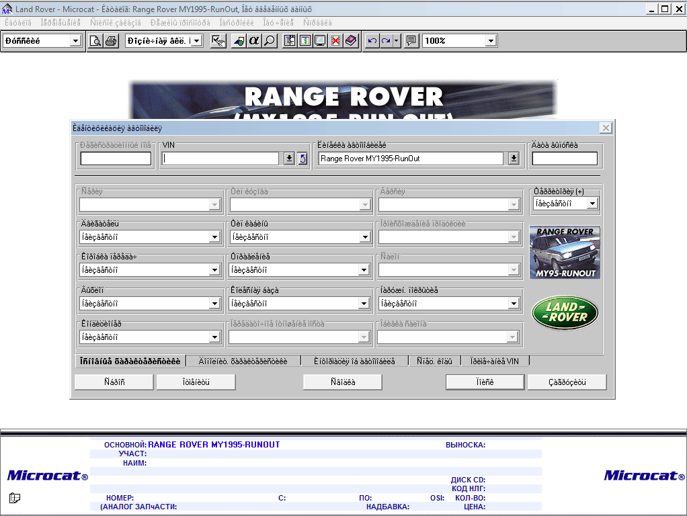
Task: Open the steering dropdown in third row's middle column
Action: 364,270
